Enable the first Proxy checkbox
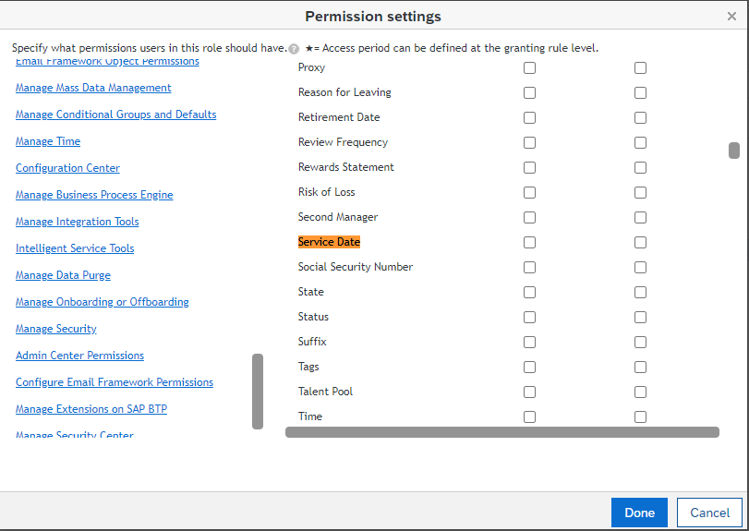 pyautogui.click(x=529, y=67)
